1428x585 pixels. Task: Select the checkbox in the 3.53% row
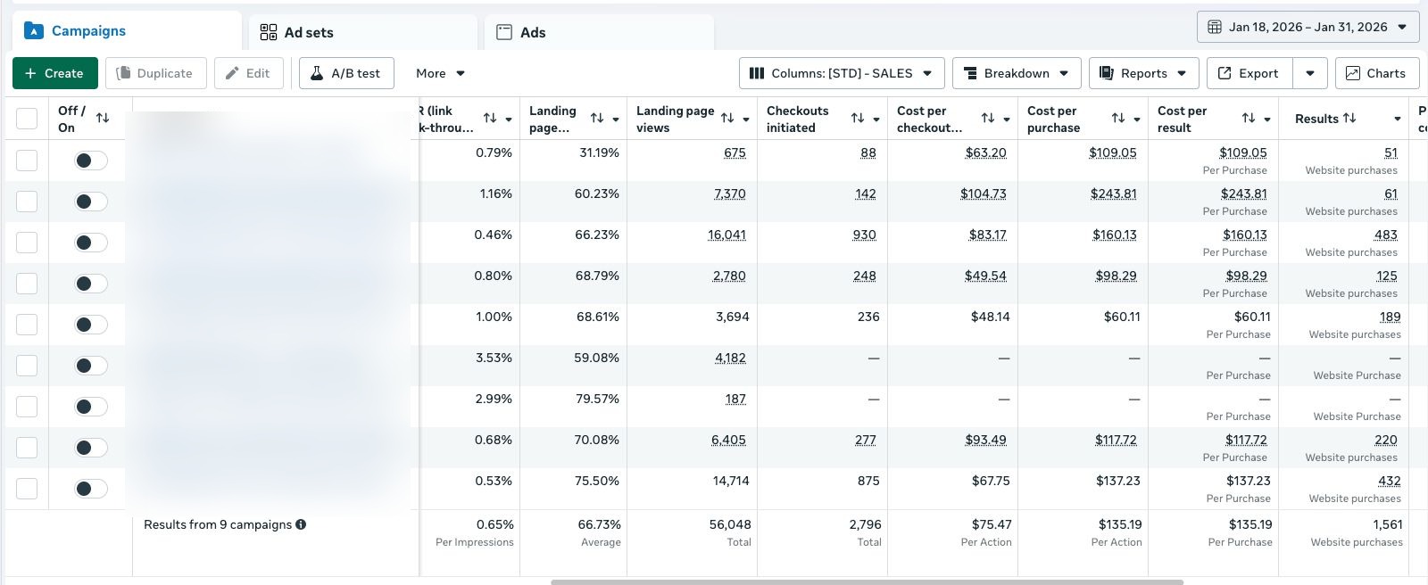[x=27, y=366]
